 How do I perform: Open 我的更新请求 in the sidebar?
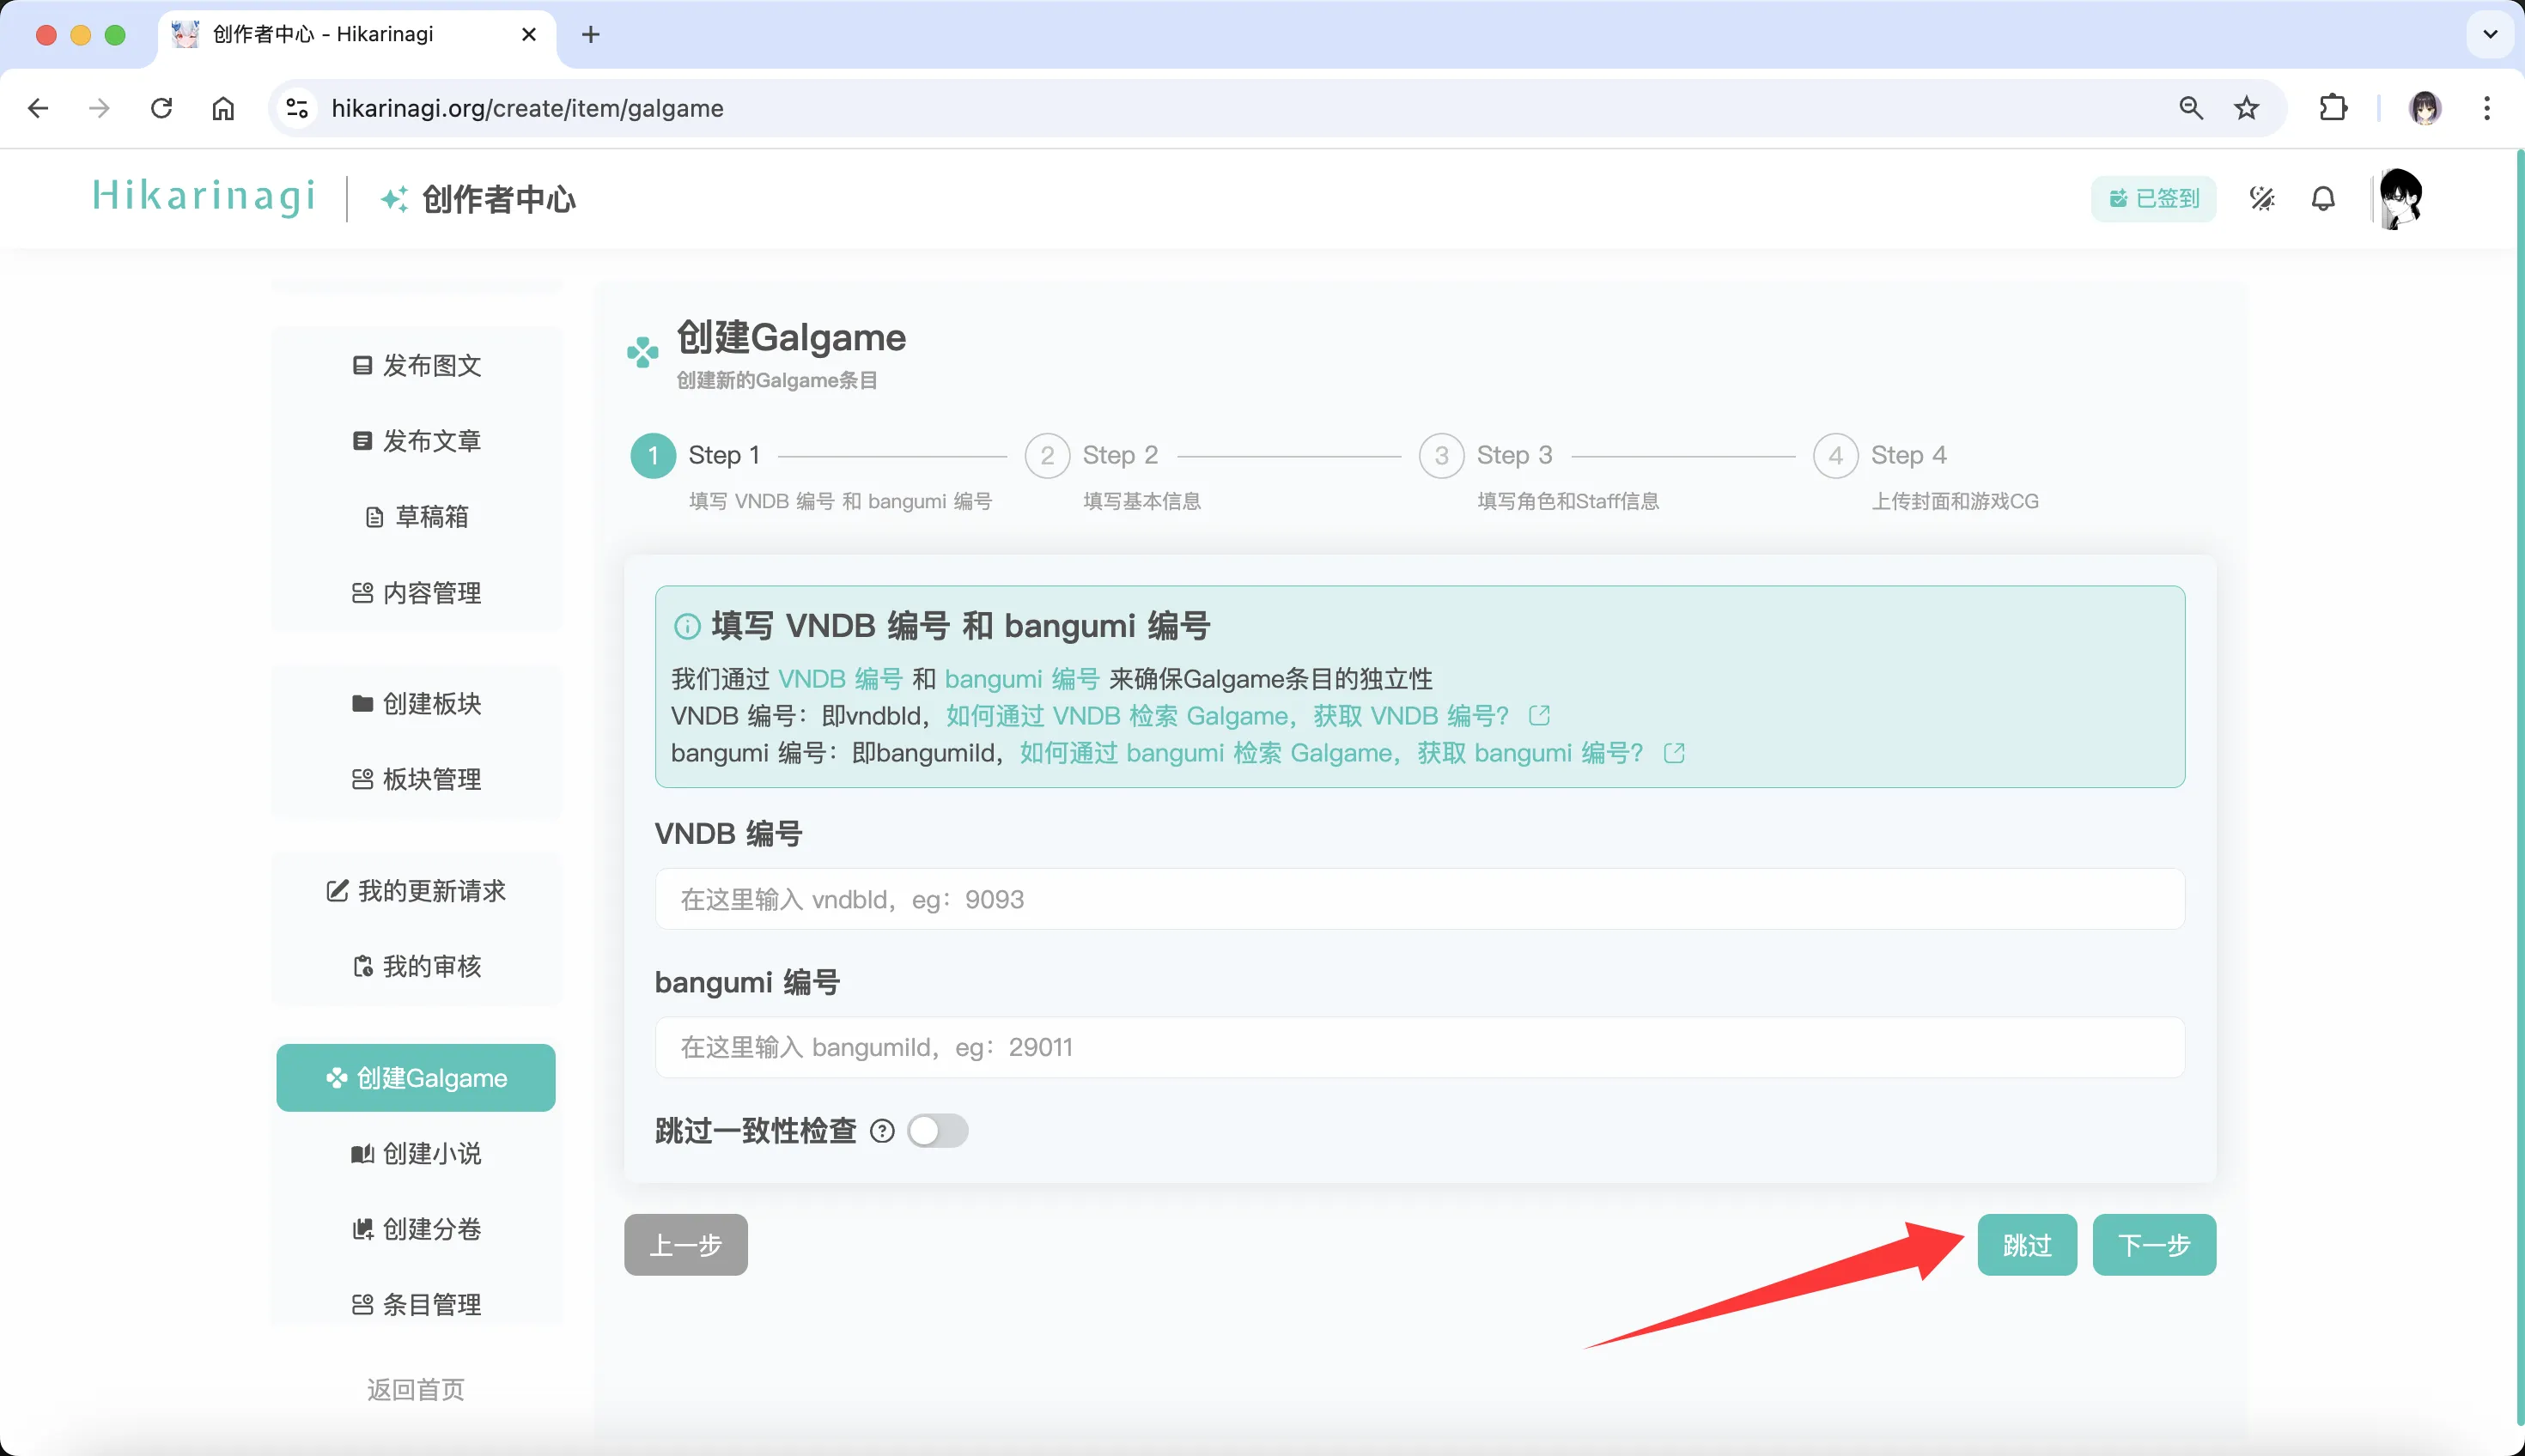417,891
